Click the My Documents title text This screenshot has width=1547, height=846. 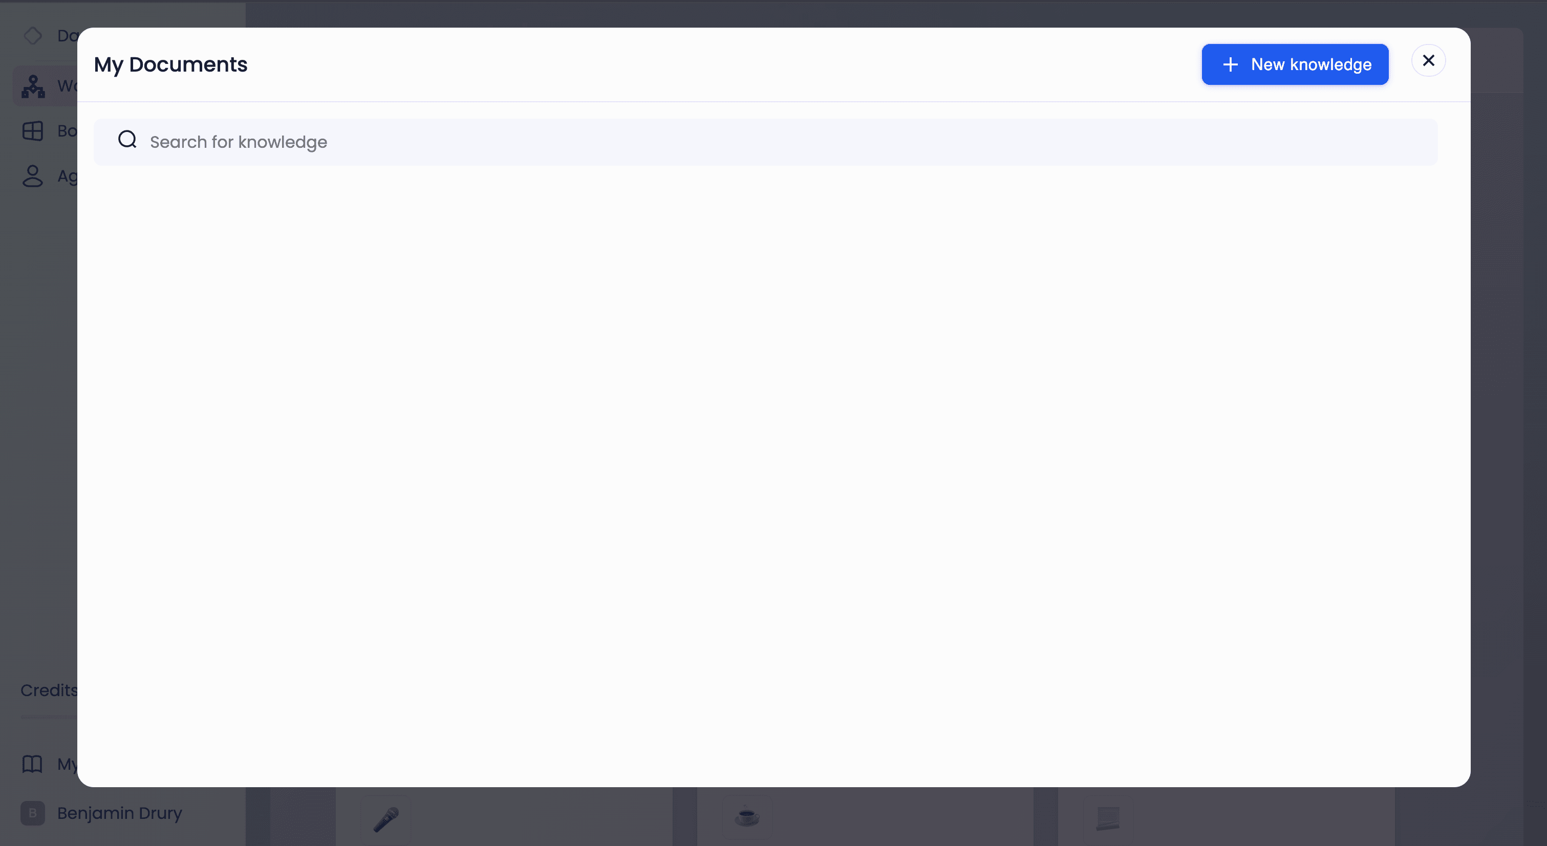pyautogui.click(x=170, y=64)
